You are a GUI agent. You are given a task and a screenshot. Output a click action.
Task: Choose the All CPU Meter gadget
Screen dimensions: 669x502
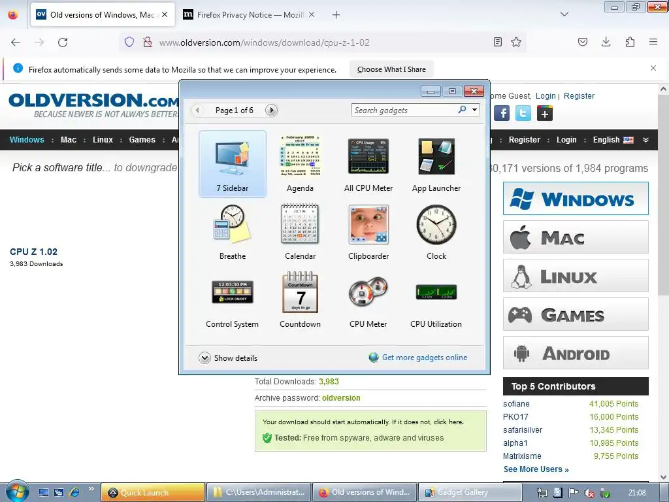click(368, 164)
